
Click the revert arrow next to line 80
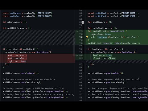point(76,55)
